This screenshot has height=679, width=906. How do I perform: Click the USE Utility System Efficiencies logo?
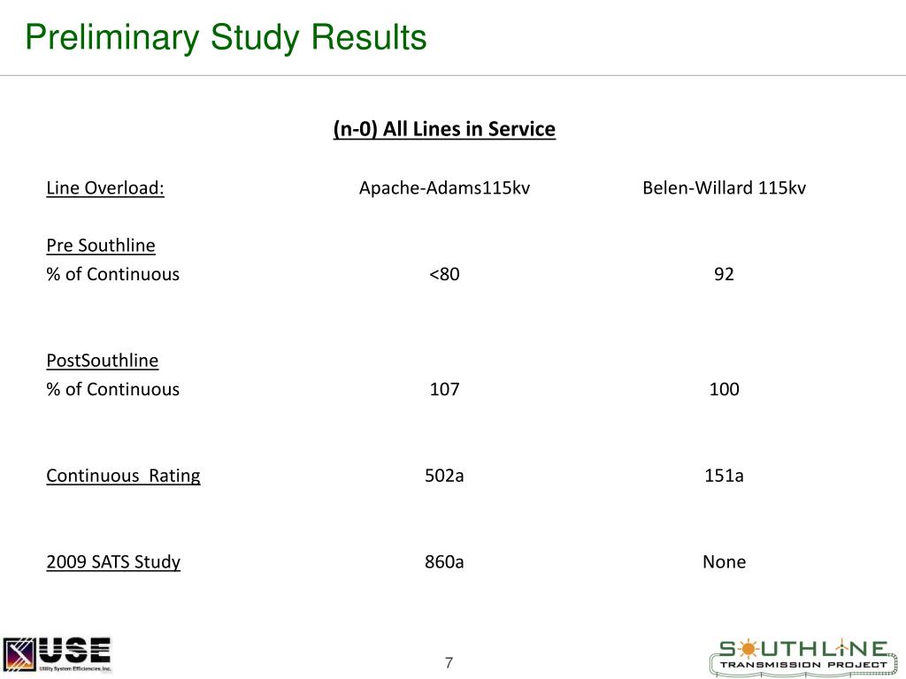click(x=58, y=655)
